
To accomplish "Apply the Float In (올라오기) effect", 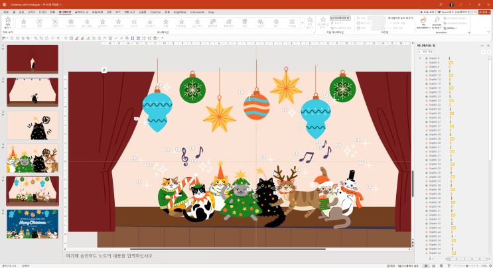I will pos(118,23).
